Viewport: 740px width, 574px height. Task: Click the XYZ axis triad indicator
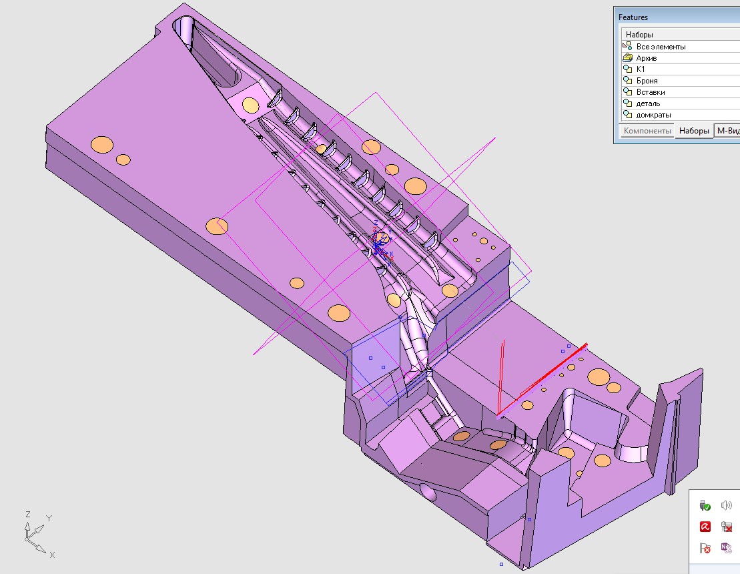39,535
